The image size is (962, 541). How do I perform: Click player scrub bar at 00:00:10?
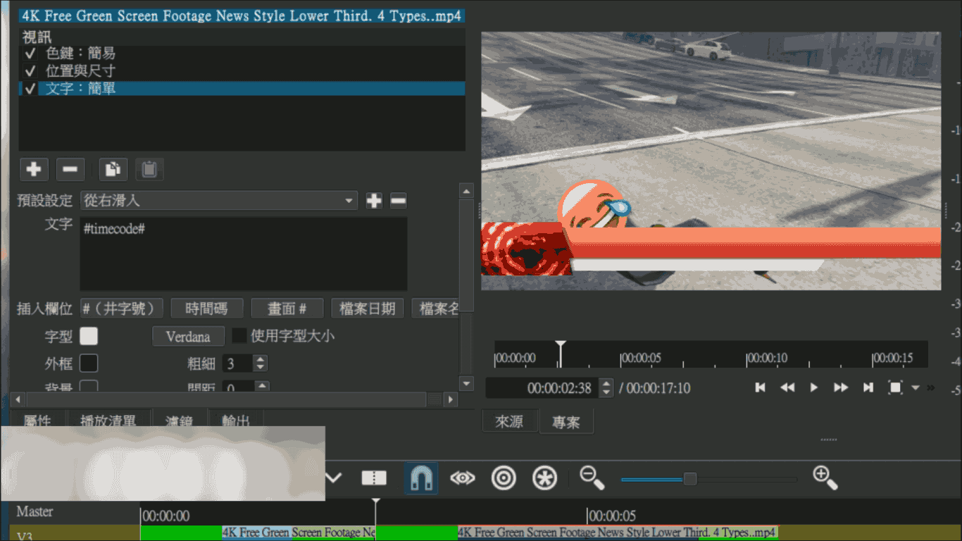pyautogui.click(x=747, y=358)
